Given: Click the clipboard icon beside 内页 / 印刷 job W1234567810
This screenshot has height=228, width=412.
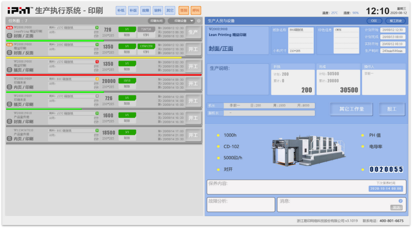Looking at the screenshot, I should click(x=9, y=139).
